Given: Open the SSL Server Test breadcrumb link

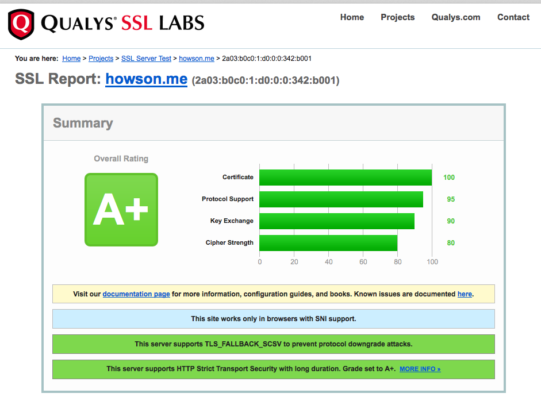Looking at the screenshot, I should pos(146,59).
